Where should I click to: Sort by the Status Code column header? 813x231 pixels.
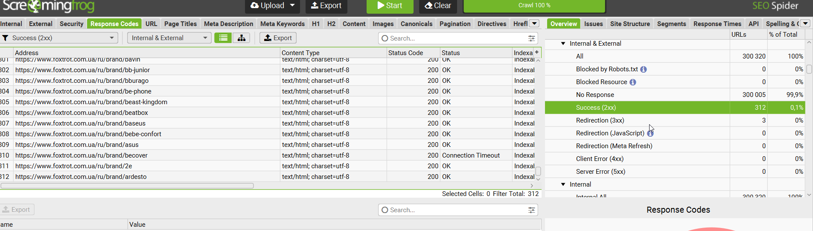point(413,53)
